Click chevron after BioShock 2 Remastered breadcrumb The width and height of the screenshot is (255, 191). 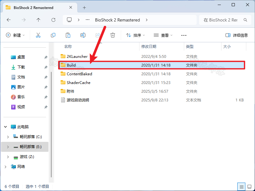[147, 20]
